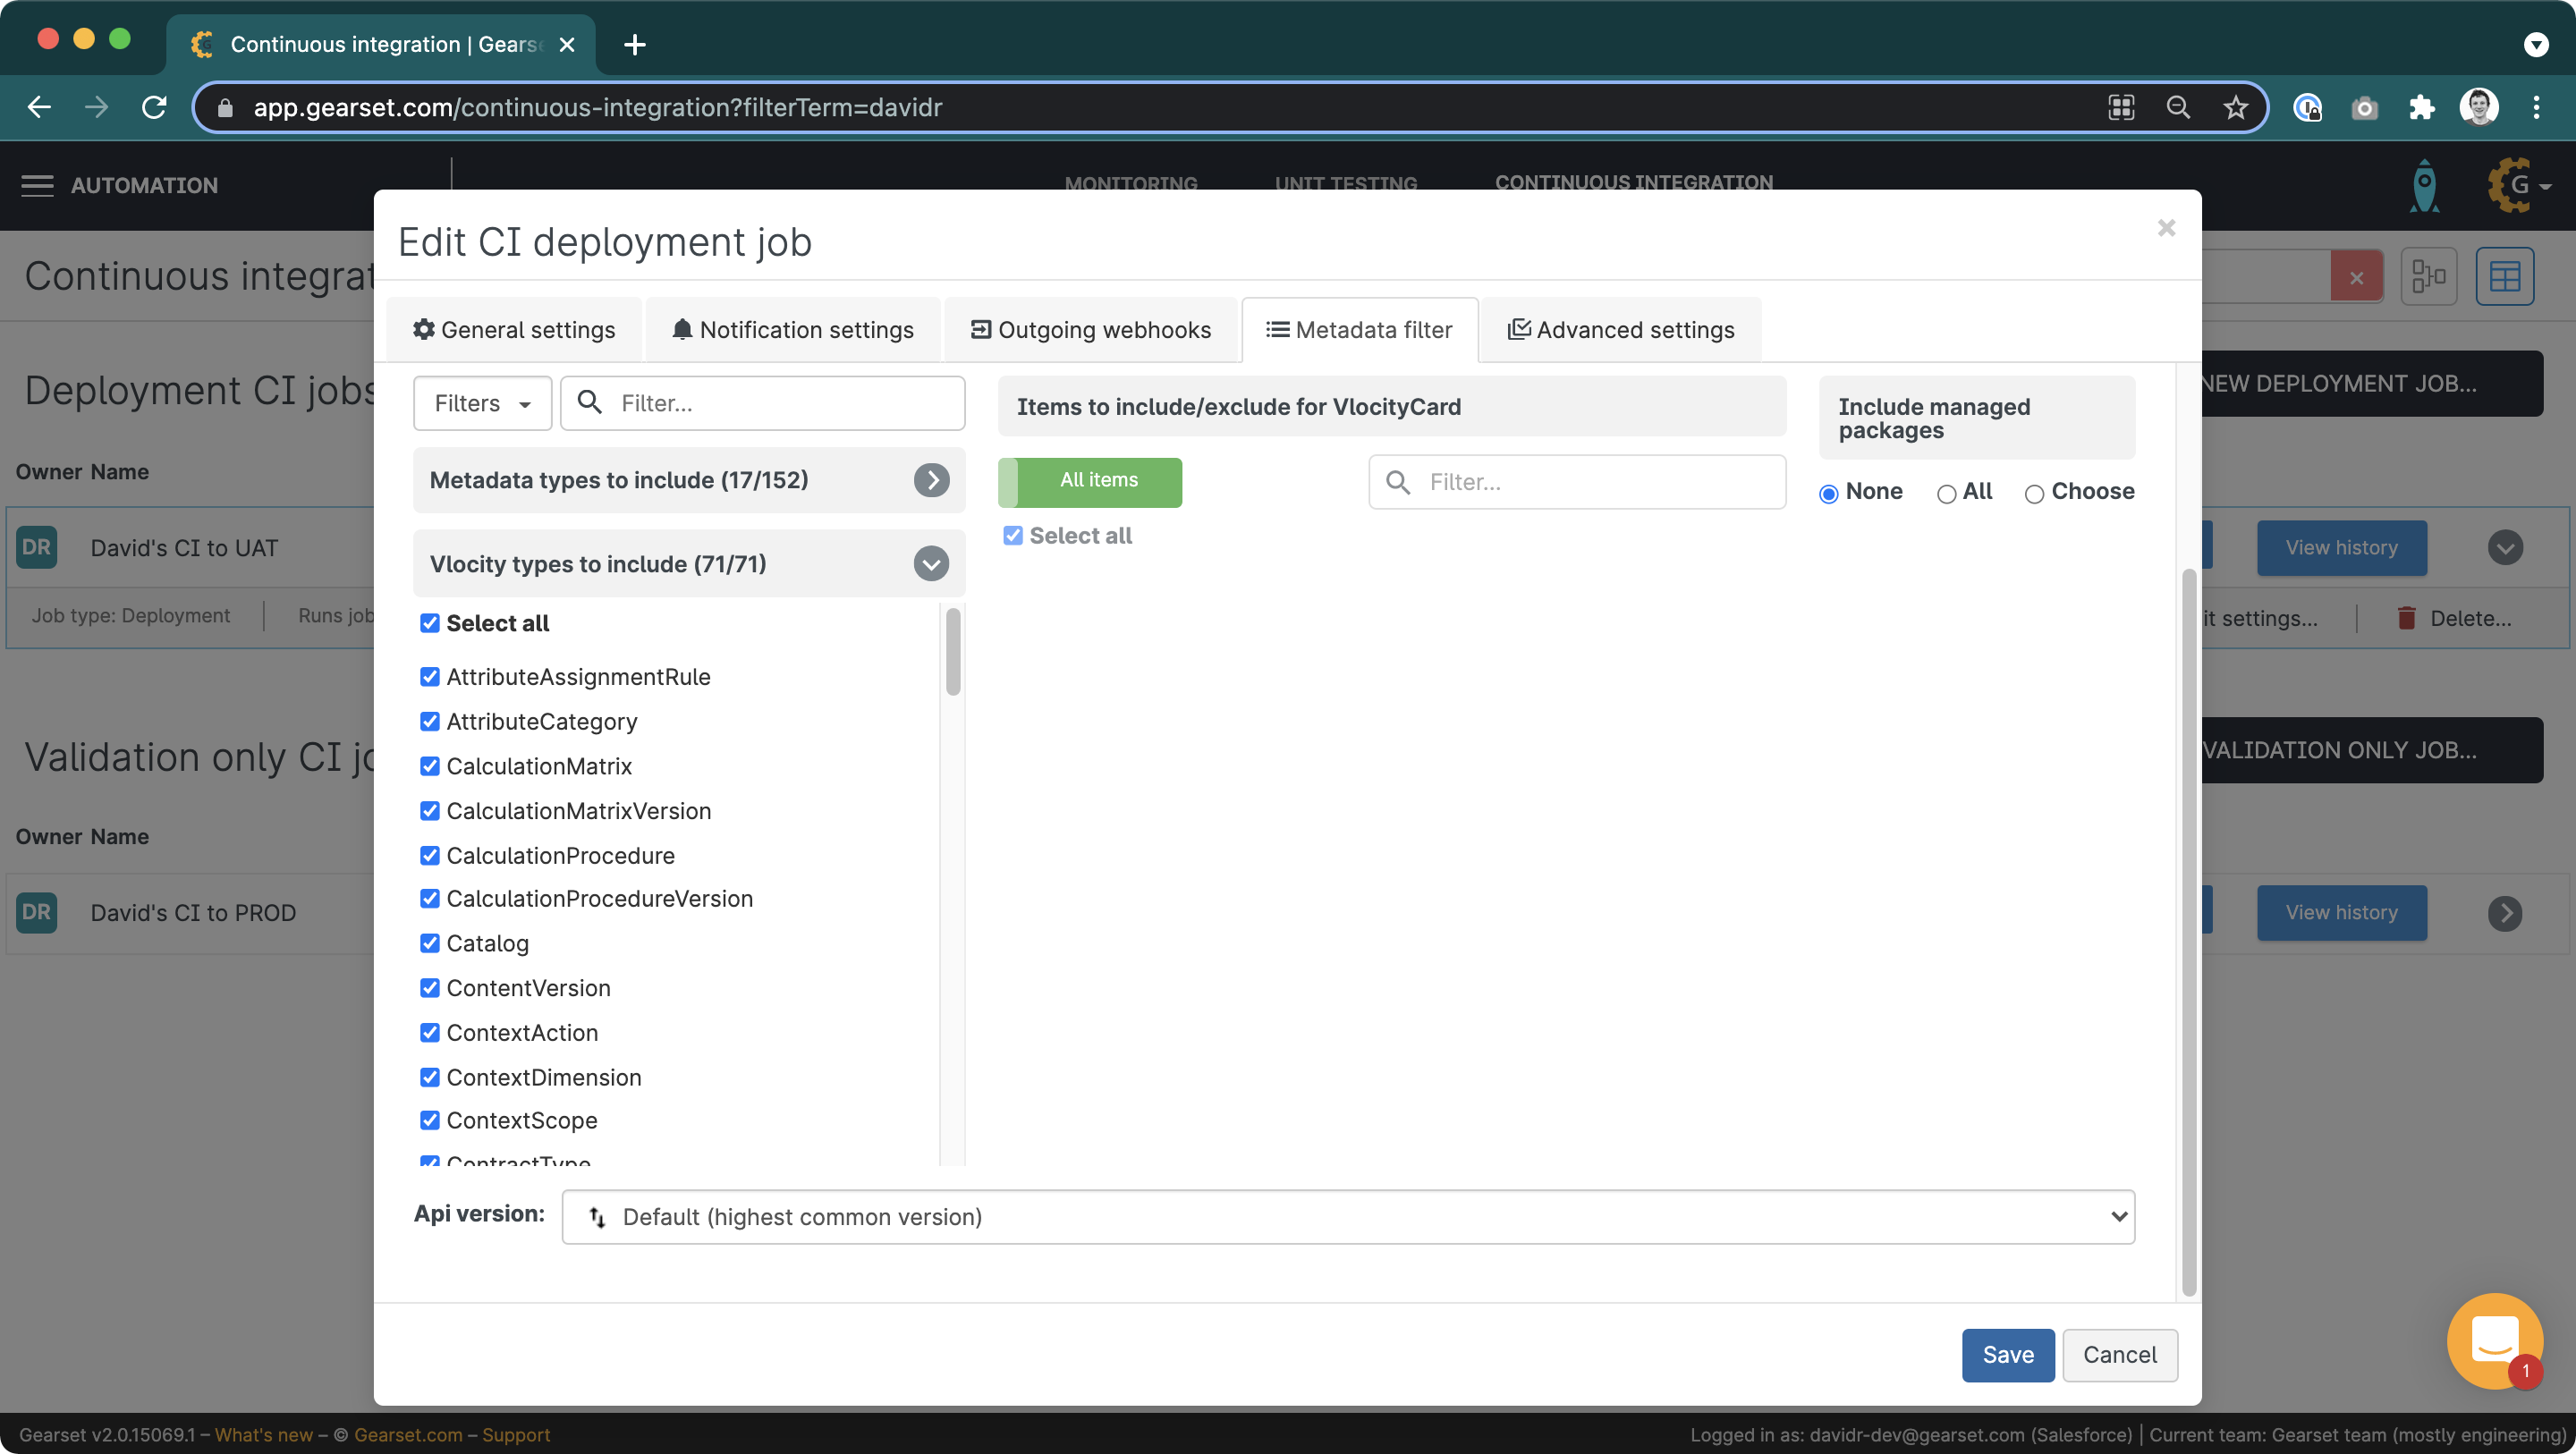Image resolution: width=2576 pixels, height=1454 pixels.
Task: Open the chat support widget
Action: pyautogui.click(x=2494, y=1341)
